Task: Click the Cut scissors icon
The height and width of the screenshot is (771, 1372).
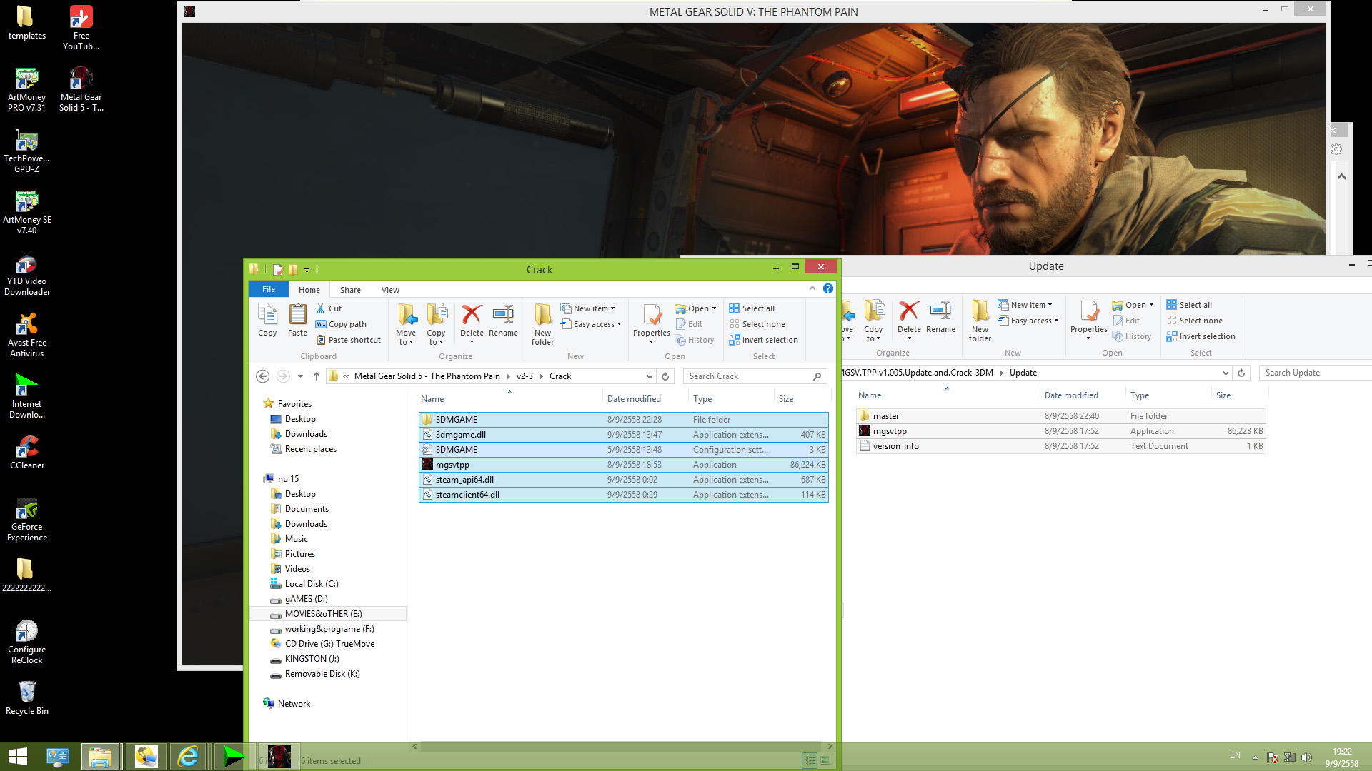Action: 321,308
